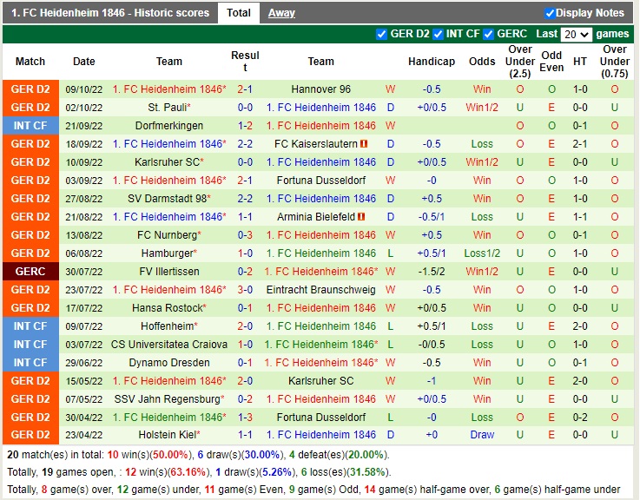Open Karlsruher SC team in 10/09/22 row
Screen dimensions: 640x500
pyautogui.click(x=169, y=162)
